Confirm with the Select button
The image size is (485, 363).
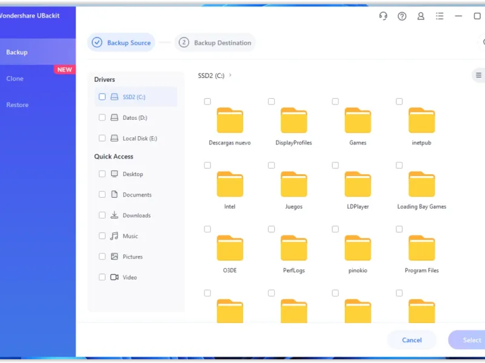pyautogui.click(x=467, y=340)
